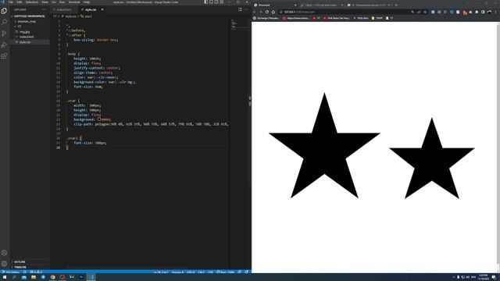Open the Terminal menu

74,2
